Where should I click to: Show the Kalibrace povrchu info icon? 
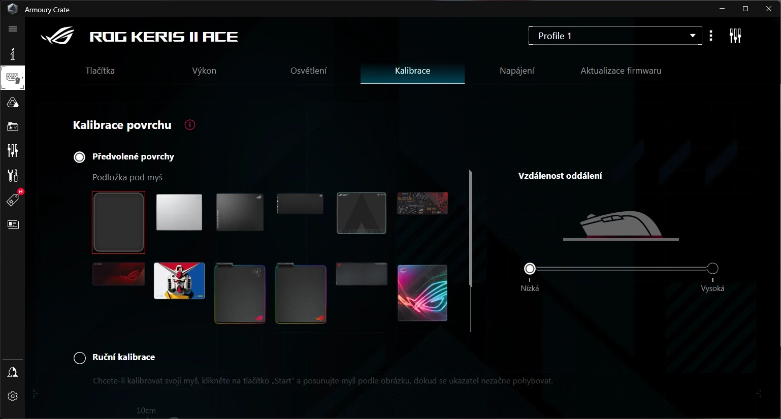[190, 125]
